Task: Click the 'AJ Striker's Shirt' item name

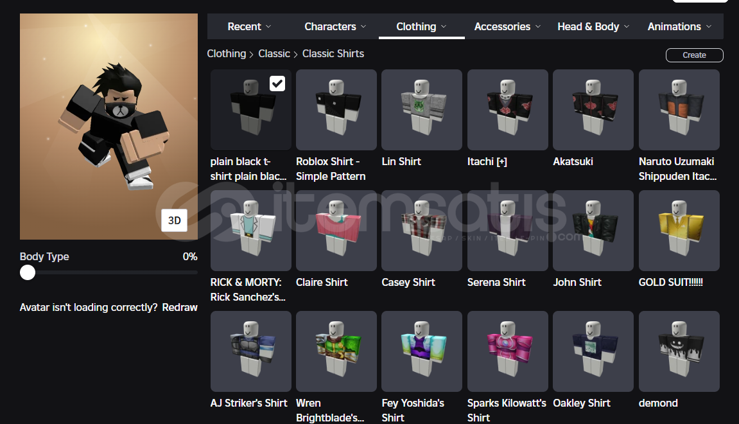Action: (x=249, y=403)
